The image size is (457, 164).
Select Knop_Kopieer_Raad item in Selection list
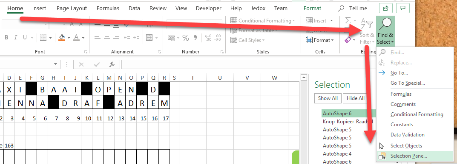(x=348, y=121)
